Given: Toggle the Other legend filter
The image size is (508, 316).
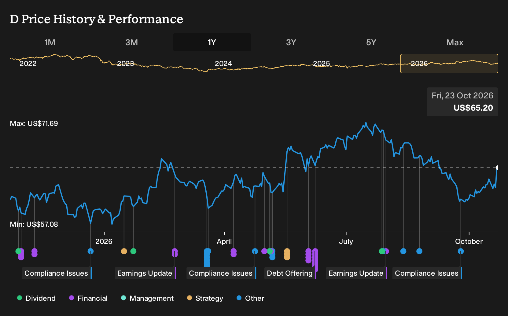Looking at the screenshot, I should 250,298.
